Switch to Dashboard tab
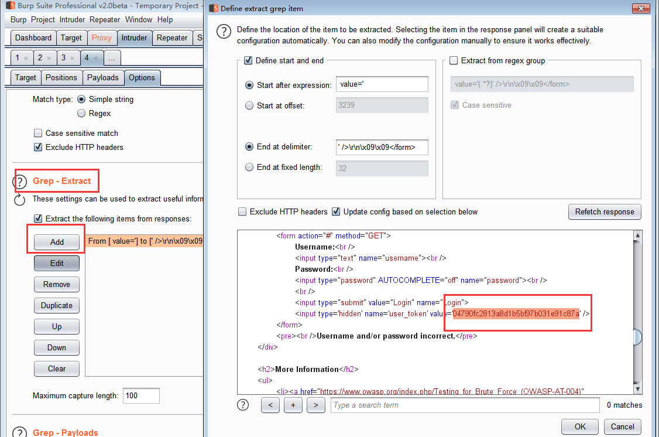Screen dimensions: 659x437 (33, 38)
